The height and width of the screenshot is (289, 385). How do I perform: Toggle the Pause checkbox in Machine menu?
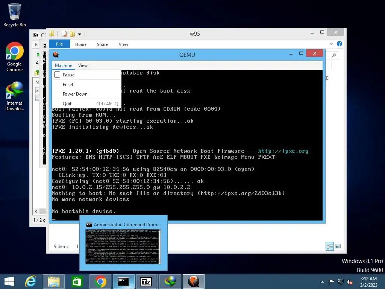pos(57,75)
